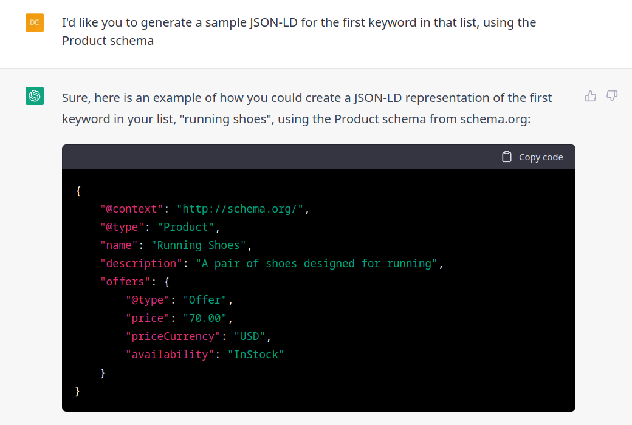
Task: Click the thumbs up feedback icon
Action: [591, 96]
